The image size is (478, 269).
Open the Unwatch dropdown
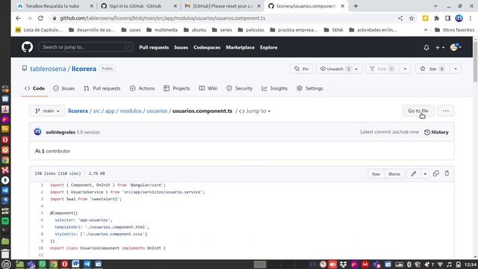pos(338,69)
